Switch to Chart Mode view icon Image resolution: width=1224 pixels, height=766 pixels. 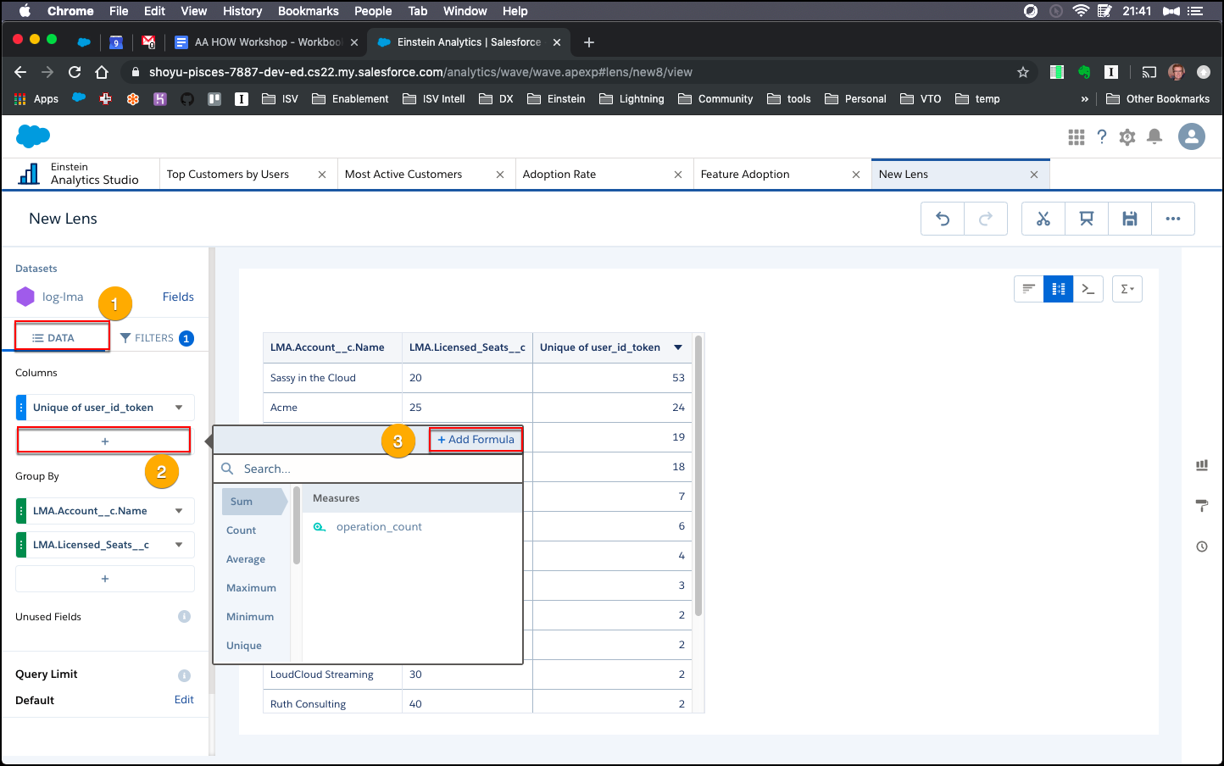[1029, 289]
